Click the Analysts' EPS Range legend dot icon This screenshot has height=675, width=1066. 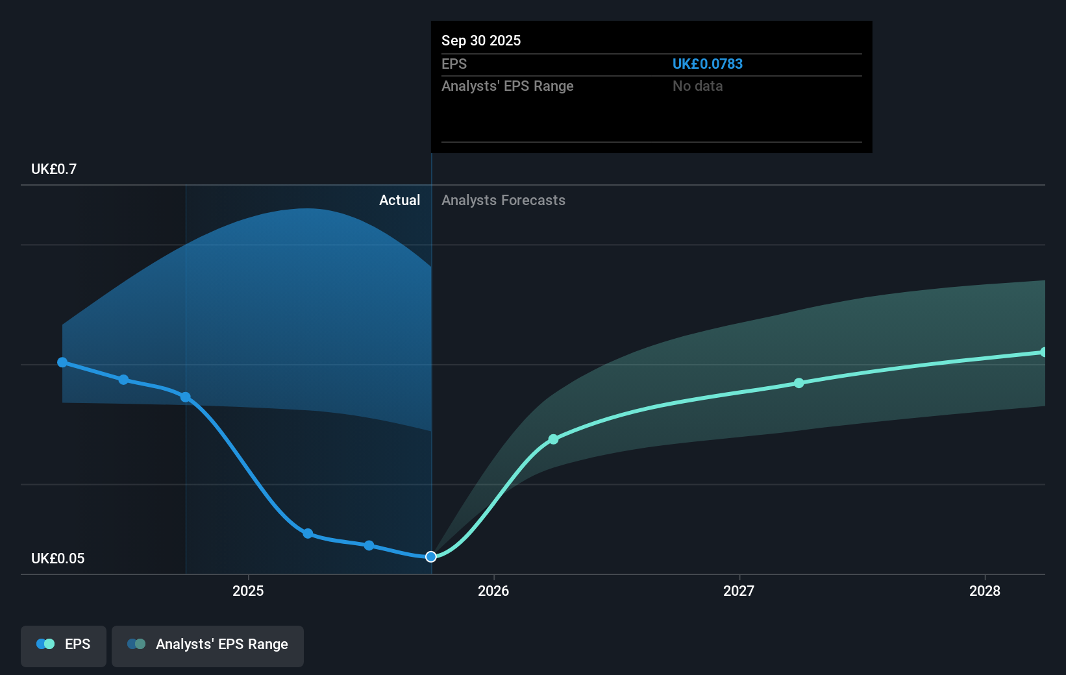(x=136, y=643)
